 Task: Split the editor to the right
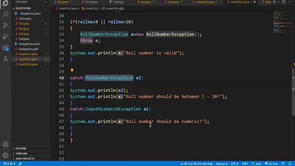[284, 2]
